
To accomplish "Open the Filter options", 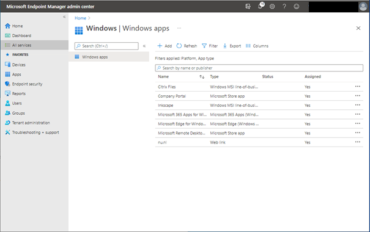I will tap(210, 46).
